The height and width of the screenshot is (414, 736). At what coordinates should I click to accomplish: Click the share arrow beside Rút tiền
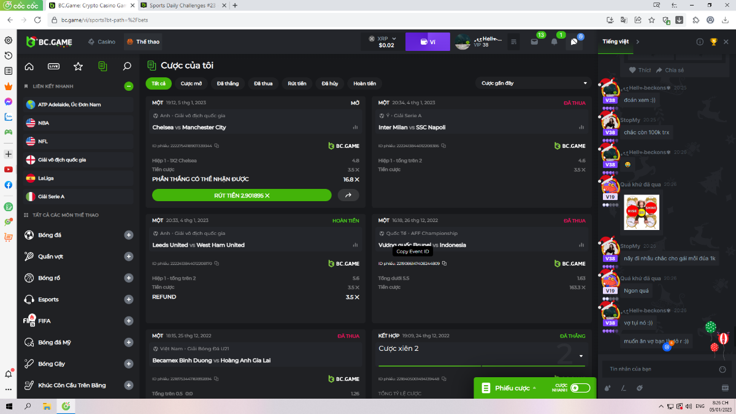click(x=348, y=195)
